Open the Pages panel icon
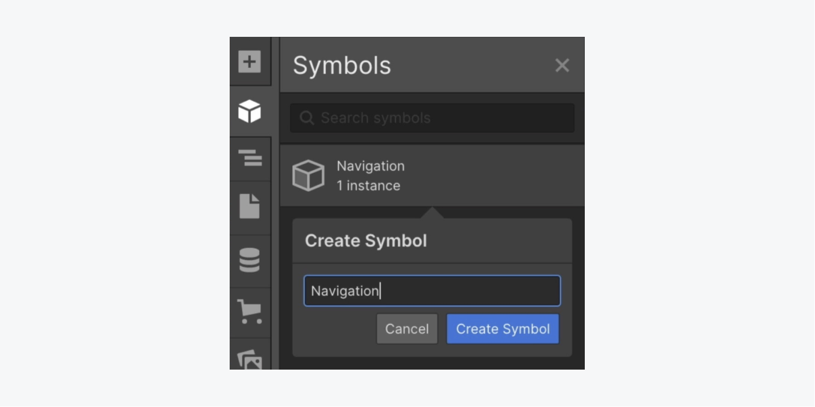The width and height of the screenshot is (815, 407). pos(250,206)
